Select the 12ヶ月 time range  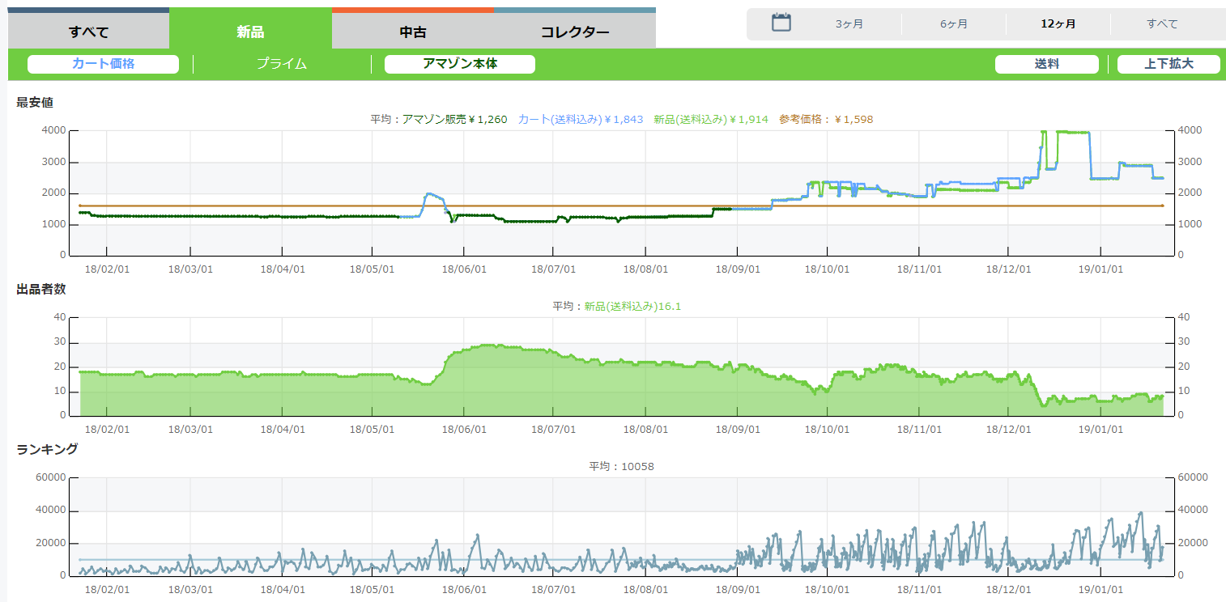coord(1058,24)
